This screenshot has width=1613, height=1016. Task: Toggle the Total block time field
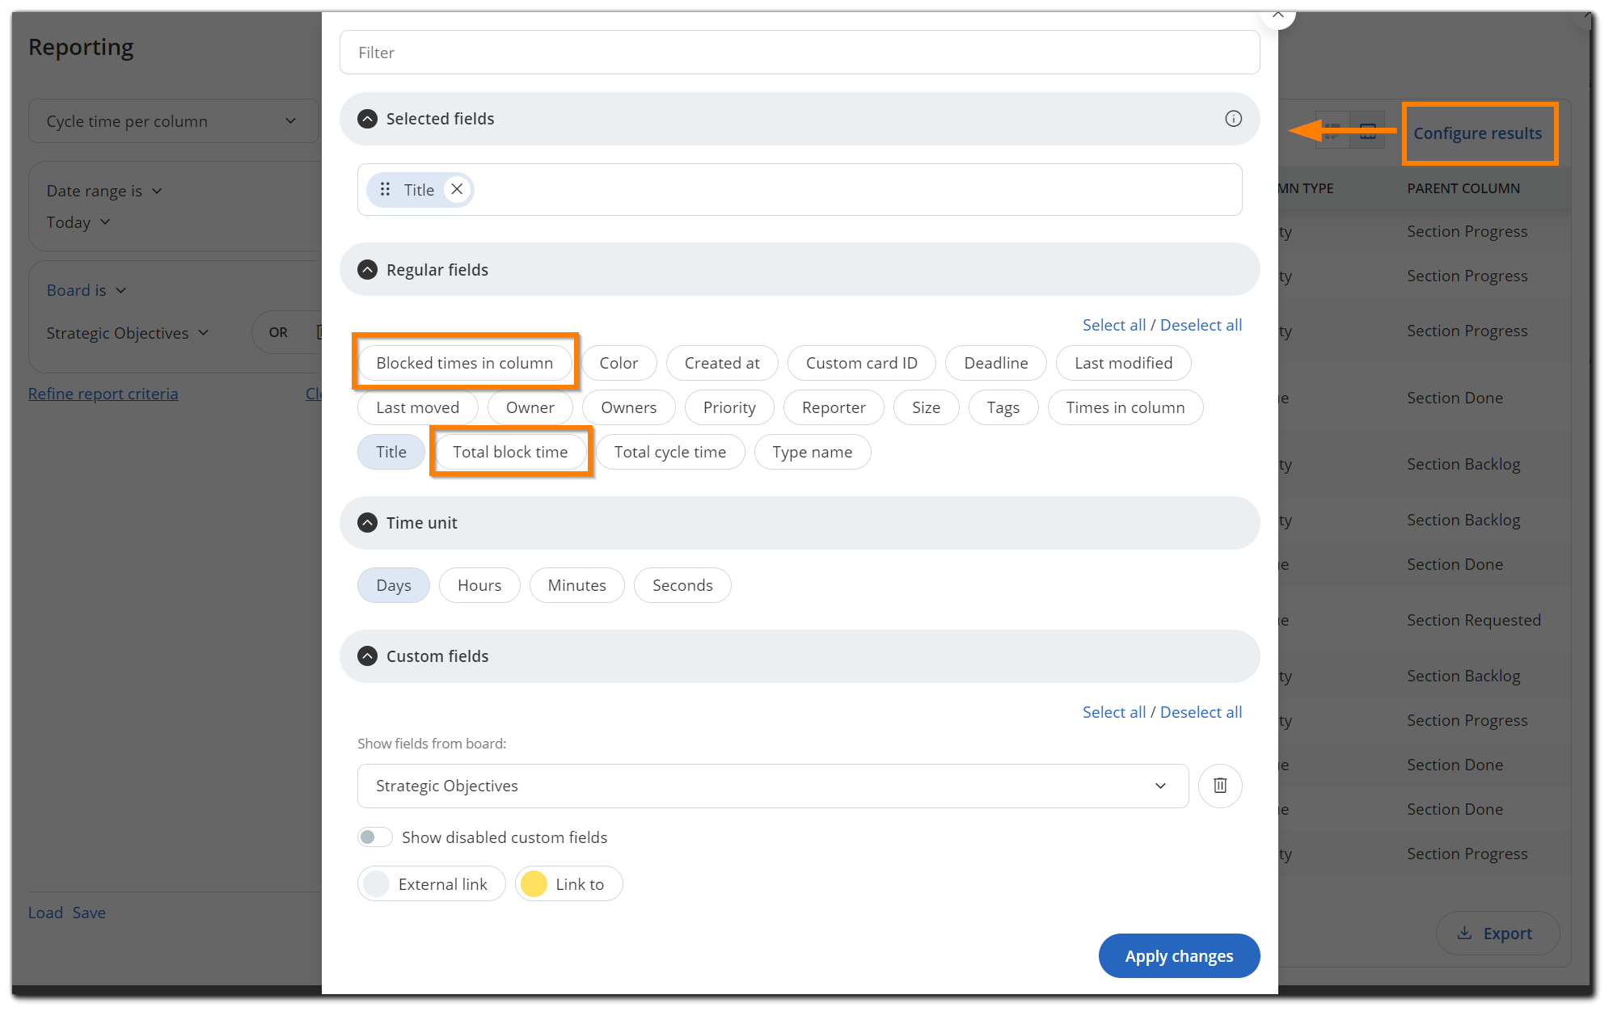[510, 452]
